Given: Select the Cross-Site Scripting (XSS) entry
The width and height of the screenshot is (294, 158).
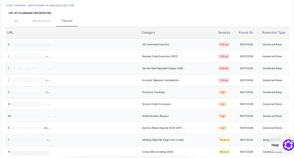Looking at the screenshot, I should (x=158, y=152).
